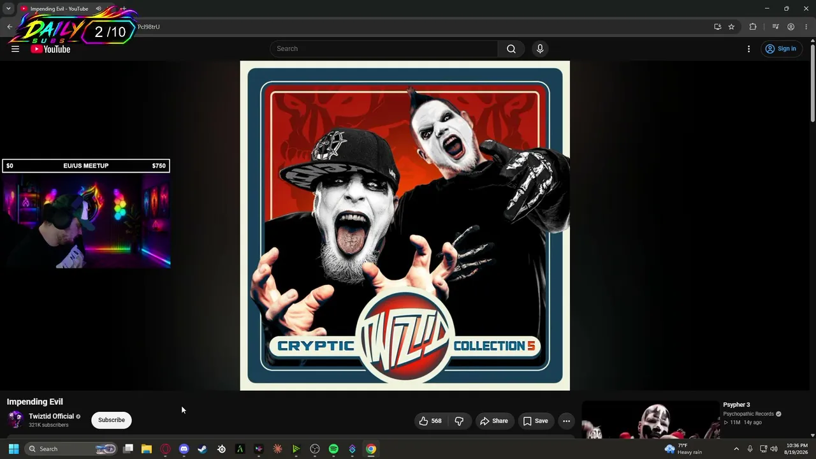Image resolution: width=816 pixels, height=459 pixels.
Task: Open the Twiztid channel avatar
Action: point(15,419)
